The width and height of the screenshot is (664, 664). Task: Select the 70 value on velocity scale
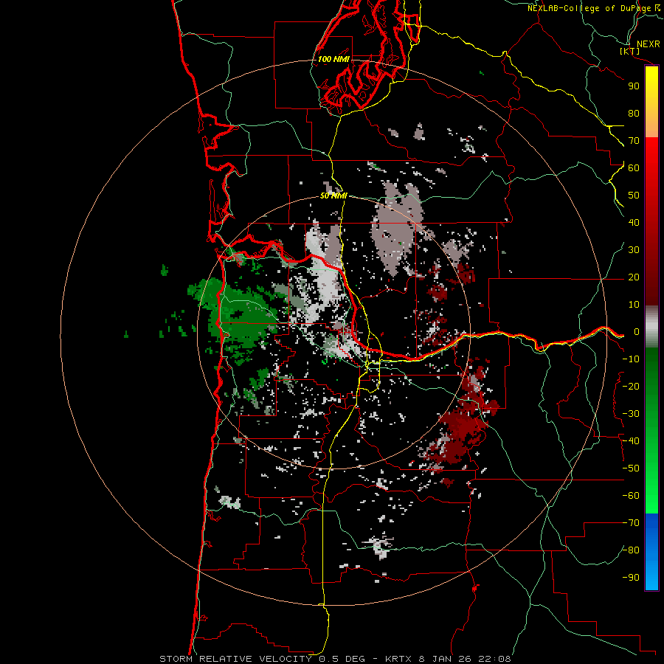(x=634, y=141)
